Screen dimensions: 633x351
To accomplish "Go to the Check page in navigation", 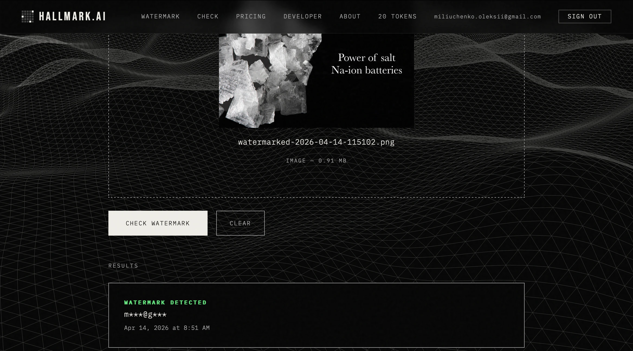I will (208, 17).
